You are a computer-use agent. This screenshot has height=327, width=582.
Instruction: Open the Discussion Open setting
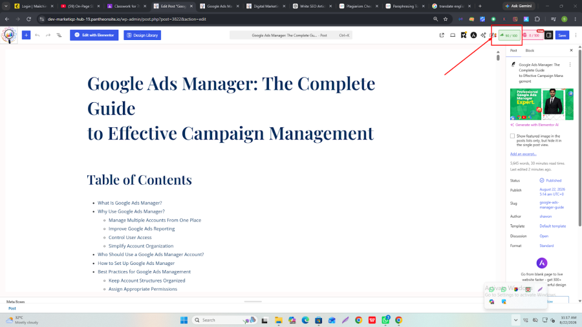544,236
